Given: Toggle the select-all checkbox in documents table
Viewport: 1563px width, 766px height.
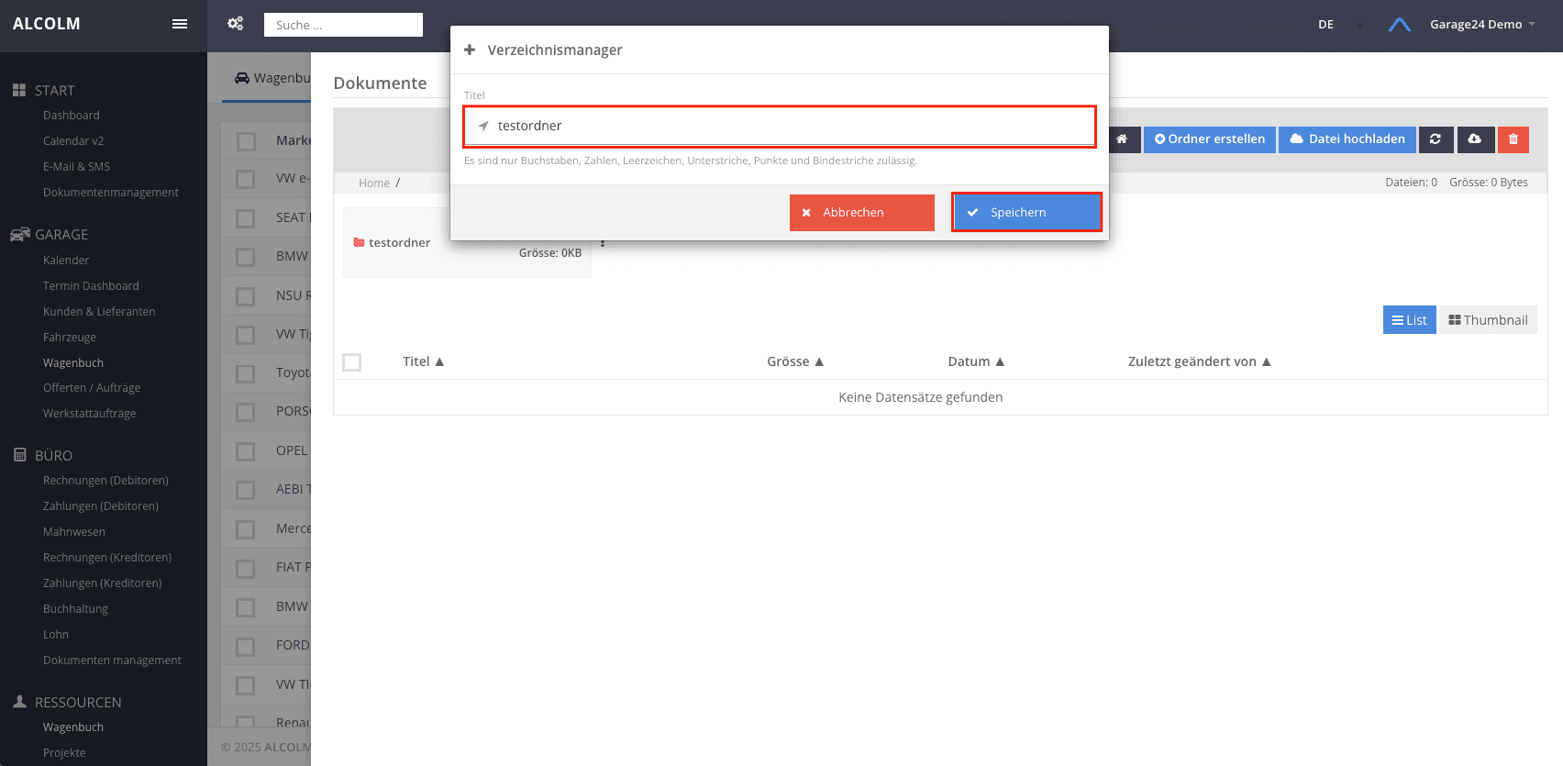Looking at the screenshot, I should click(351, 362).
